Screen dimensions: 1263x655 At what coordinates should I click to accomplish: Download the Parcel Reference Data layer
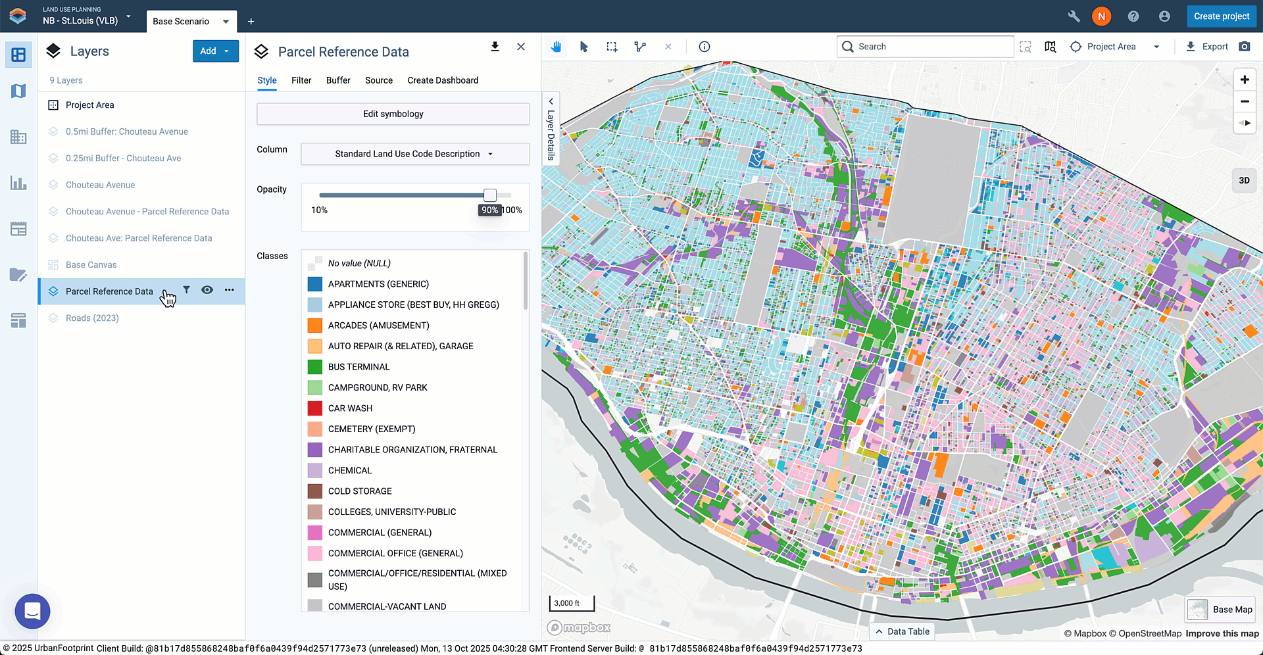click(x=495, y=47)
